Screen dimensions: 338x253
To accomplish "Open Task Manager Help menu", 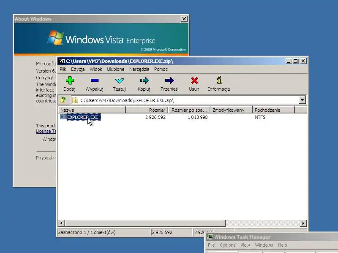I will pos(282,245).
